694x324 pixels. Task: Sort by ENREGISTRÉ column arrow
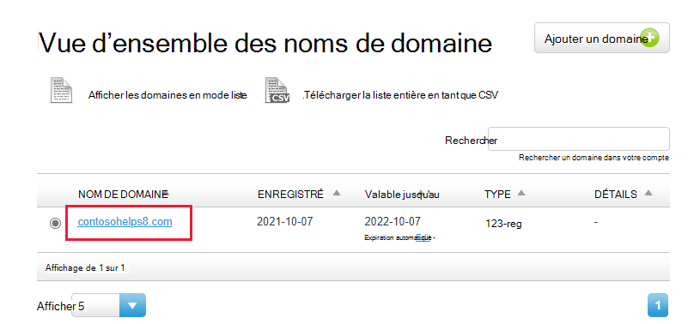(x=337, y=193)
